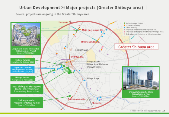Click the page number 19
Viewport: 169px width, 117px height.
coord(164,111)
